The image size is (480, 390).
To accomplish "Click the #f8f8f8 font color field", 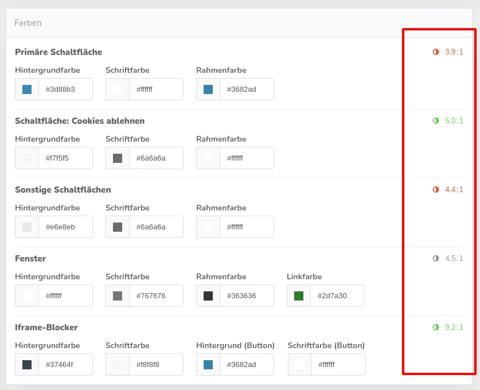I will coord(156,365).
